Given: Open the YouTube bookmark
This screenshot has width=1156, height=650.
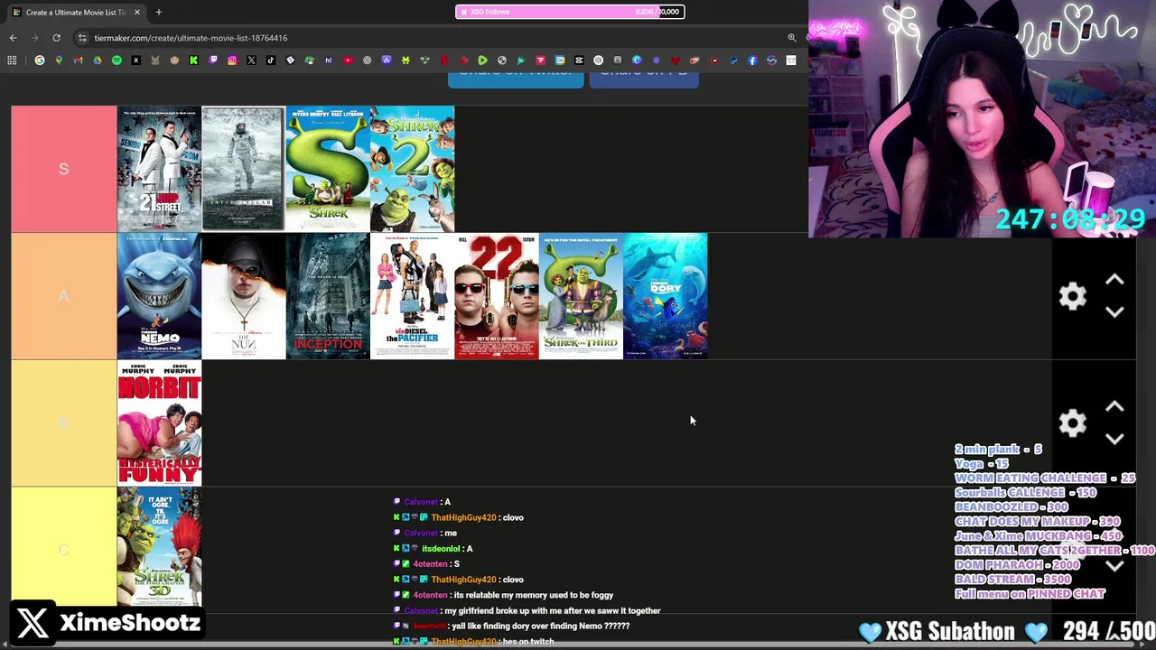Looking at the screenshot, I should pyautogui.click(x=348, y=60).
